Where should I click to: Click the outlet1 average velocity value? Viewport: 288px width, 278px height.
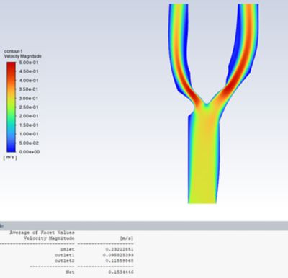point(118,255)
